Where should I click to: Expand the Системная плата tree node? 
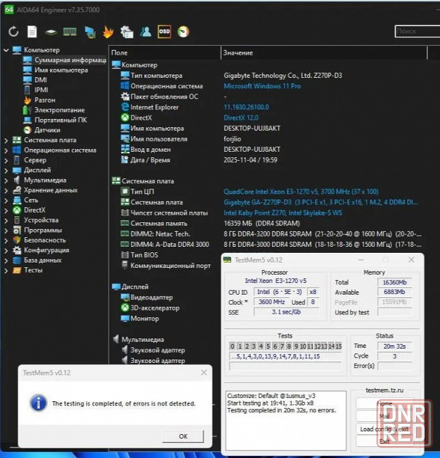click(6, 140)
